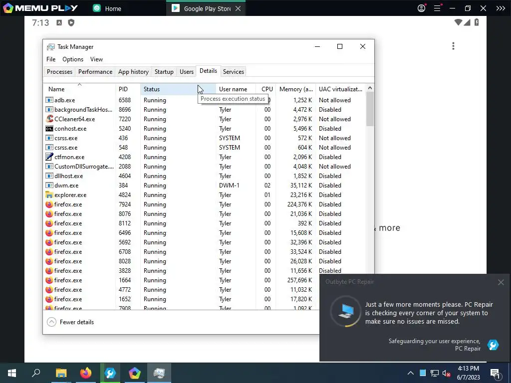Open File Explorer from the taskbar
Screen dimensions: 511x383
61,373
